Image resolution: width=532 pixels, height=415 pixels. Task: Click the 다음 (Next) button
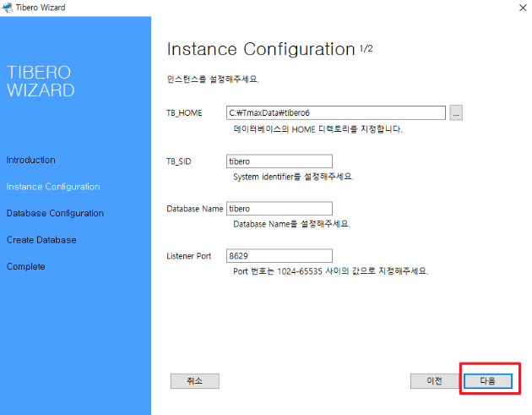tap(488, 381)
